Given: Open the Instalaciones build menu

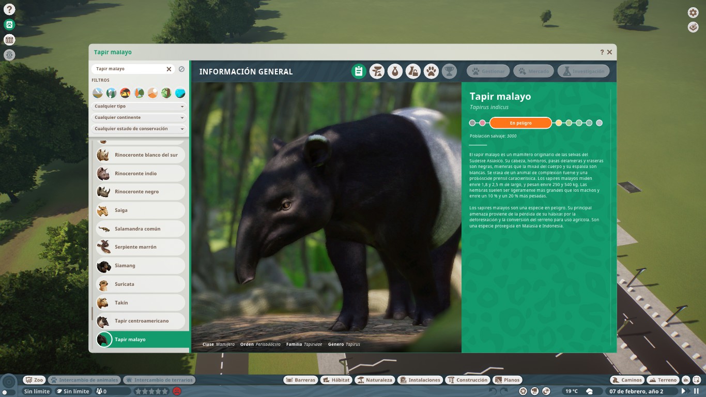Looking at the screenshot, I should click(x=420, y=380).
